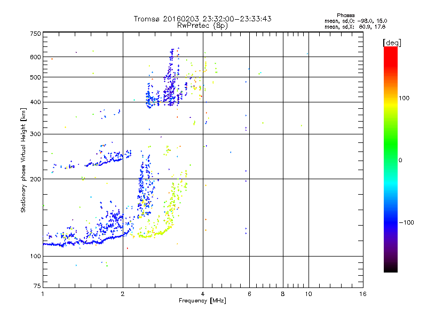Click the '16' frequency tick label

(x=363, y=294)
